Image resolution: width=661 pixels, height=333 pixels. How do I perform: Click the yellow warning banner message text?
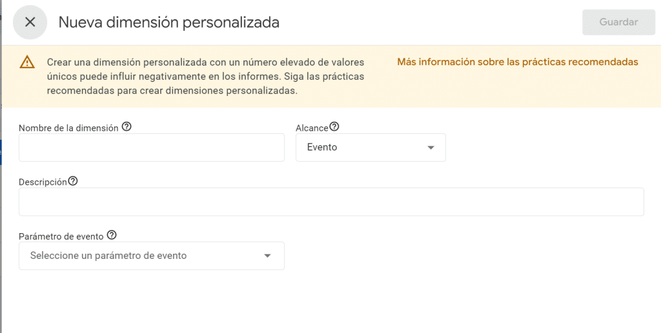(x=205, y=77)
